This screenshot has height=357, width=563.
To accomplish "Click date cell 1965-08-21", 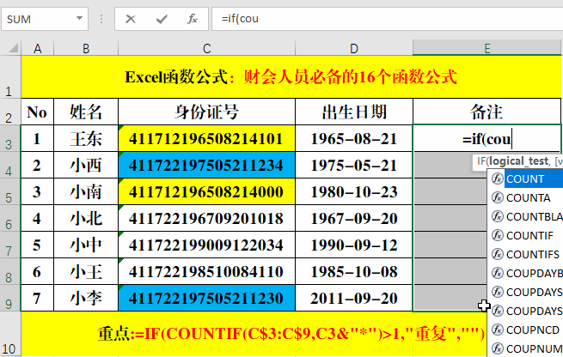I will [x=354, y=138].
